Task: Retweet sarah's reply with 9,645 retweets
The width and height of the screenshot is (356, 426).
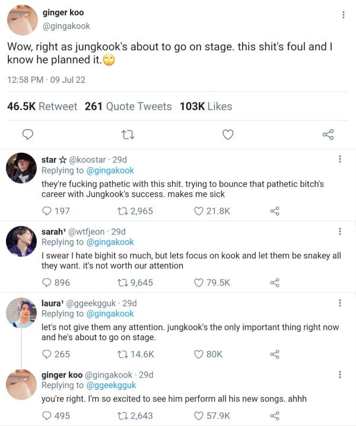Action: [123, 283]
